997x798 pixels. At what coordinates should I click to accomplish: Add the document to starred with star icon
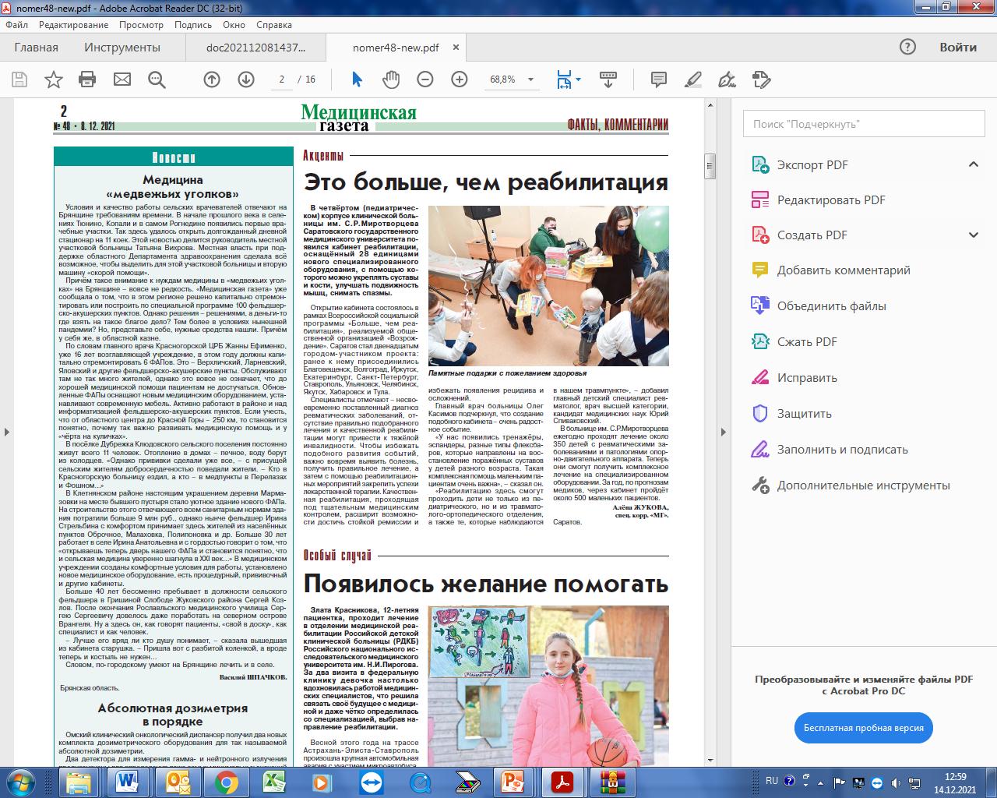tap(54, 79)
